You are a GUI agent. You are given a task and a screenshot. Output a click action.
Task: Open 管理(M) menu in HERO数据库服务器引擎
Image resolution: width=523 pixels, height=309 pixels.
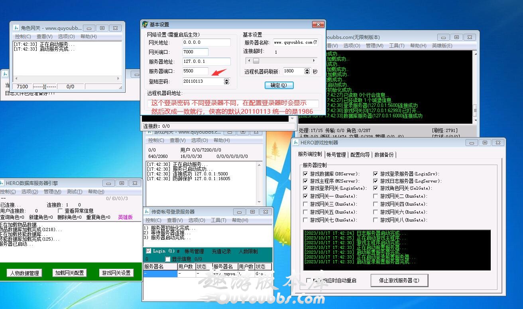coord(53,192)
